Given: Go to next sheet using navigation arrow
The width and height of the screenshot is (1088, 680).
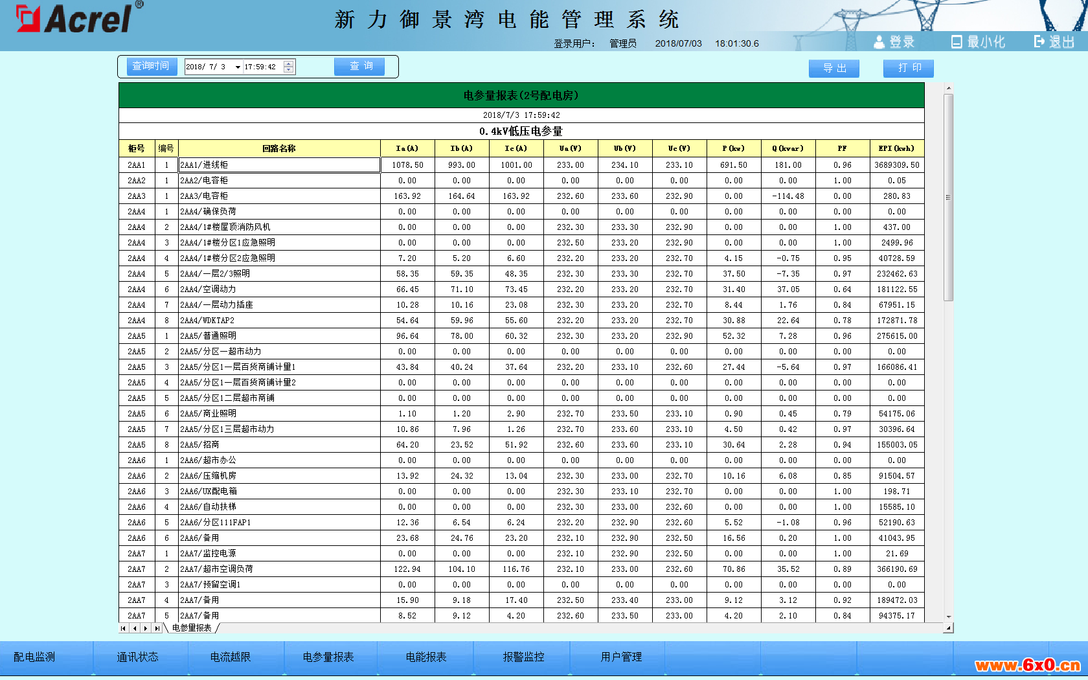Looking at the screenshot, I should pos(146,628).
